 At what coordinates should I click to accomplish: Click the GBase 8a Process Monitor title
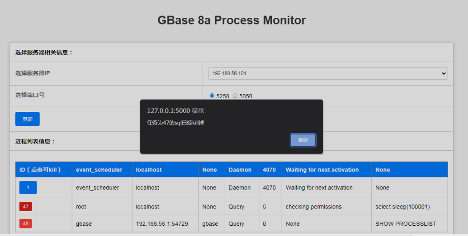coord(232,20)
